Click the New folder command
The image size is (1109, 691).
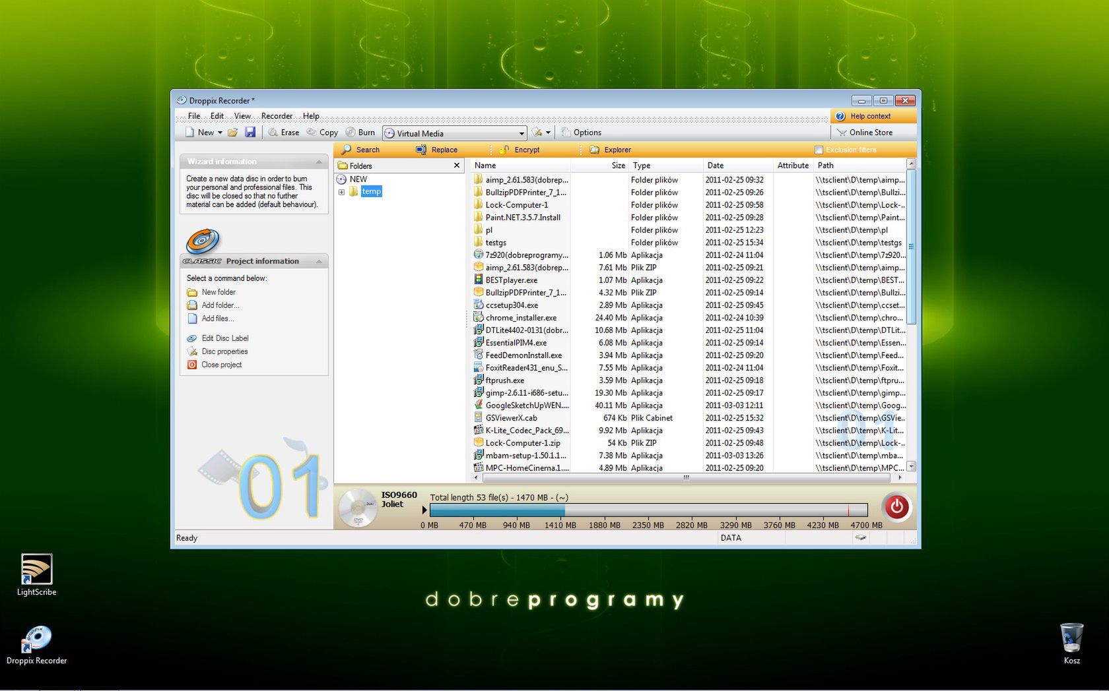[x=211, y=292]
